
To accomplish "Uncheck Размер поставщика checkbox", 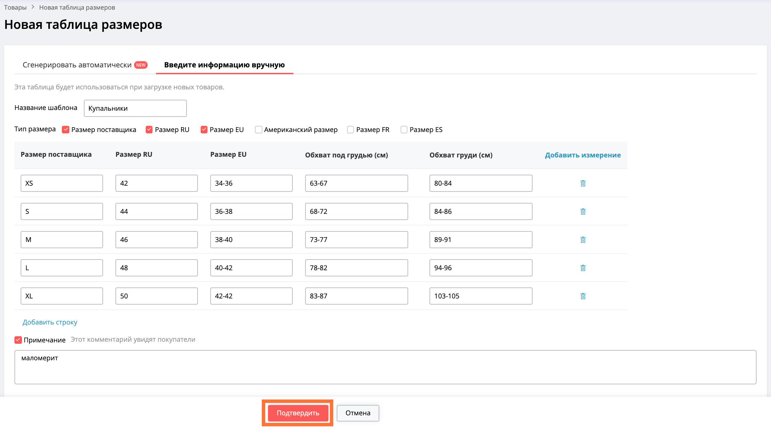I will click(x=66, y=130).
